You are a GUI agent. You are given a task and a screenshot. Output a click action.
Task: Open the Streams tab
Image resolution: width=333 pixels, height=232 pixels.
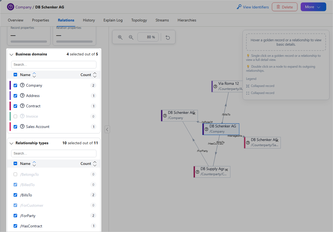pyautogui.click(x=162, y=20)
